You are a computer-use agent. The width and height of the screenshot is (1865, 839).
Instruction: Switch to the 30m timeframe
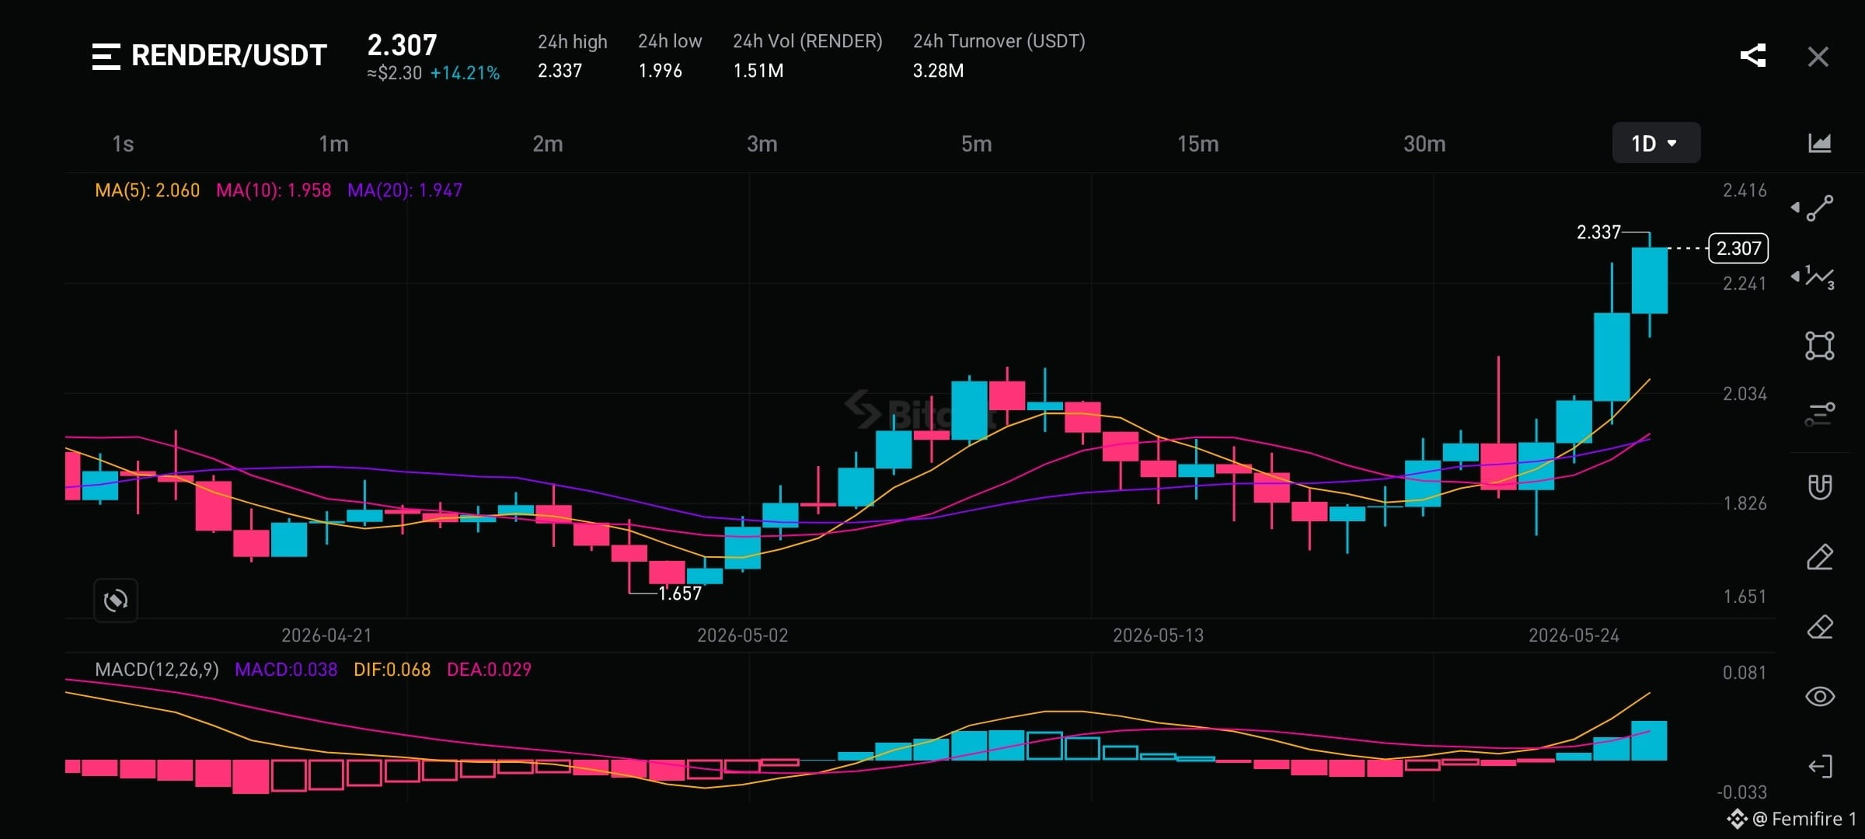pos(1424,144)
